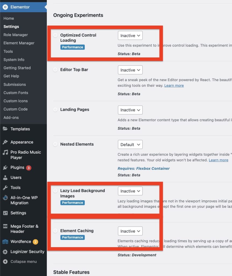The width and height of the screenshot is (232, 276).
Task: Expand the Lazy Load Background Images dropdown
Action: click(x=130, y=191)
